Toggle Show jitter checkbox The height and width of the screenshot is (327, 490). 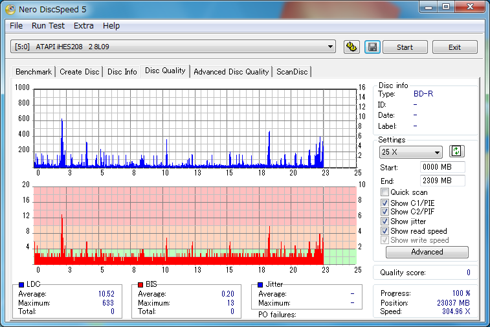pos(384,221)
